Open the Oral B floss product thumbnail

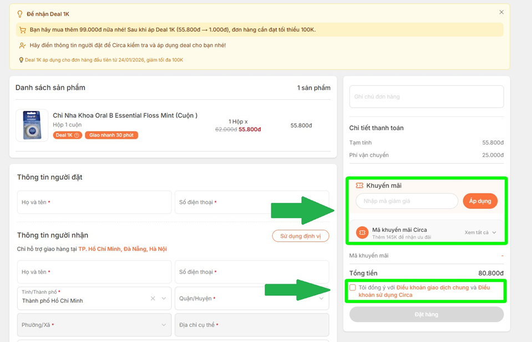(x=32, y=126)
